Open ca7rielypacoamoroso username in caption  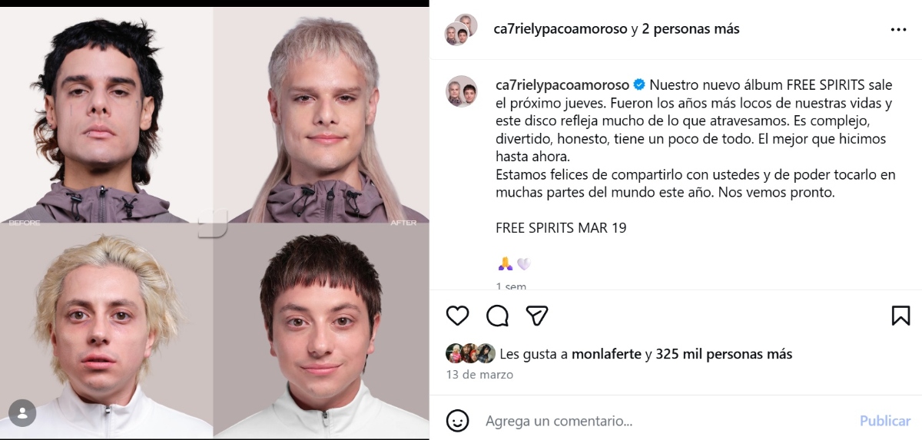(562, 84)
